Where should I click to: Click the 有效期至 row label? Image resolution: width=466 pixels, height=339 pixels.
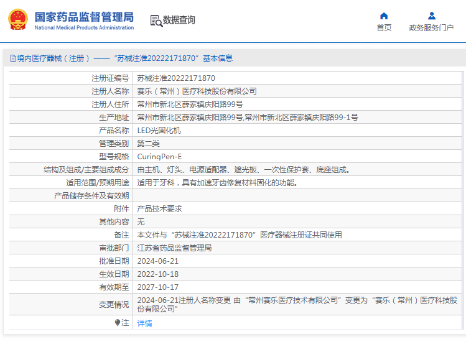(x=114, y=287)
